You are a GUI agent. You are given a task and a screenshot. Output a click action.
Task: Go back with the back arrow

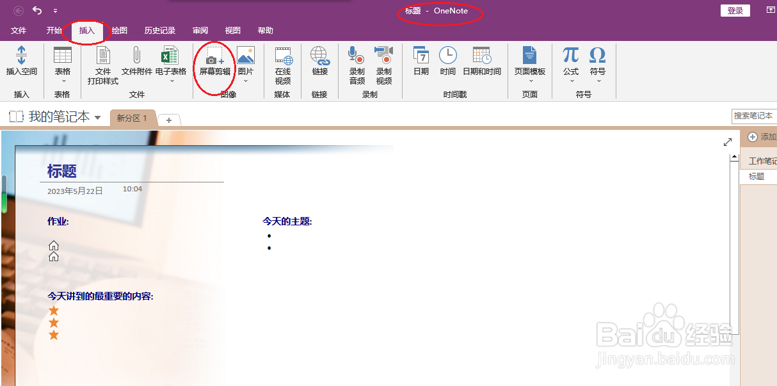[19, 10]
